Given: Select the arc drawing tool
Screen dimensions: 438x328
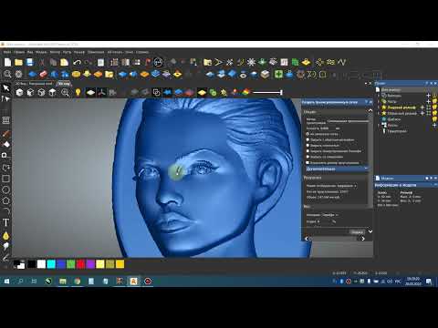Looking at the screenshot, I should 5,210.
